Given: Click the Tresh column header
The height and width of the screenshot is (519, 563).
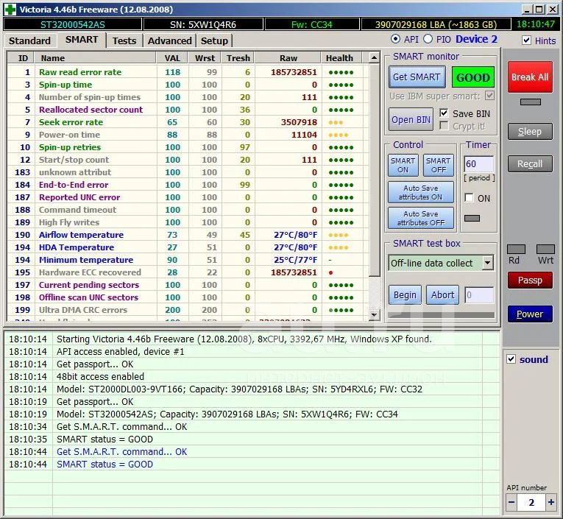Looking at the screenshot, I should [x=238, y=58].
